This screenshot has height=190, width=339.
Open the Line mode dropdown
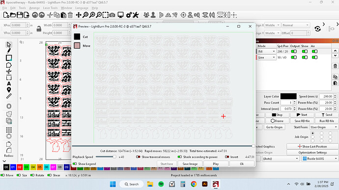[x=267, y=57]
